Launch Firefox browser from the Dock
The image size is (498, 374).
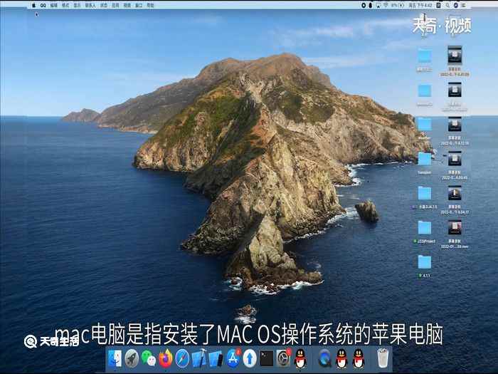pos(166,358)
